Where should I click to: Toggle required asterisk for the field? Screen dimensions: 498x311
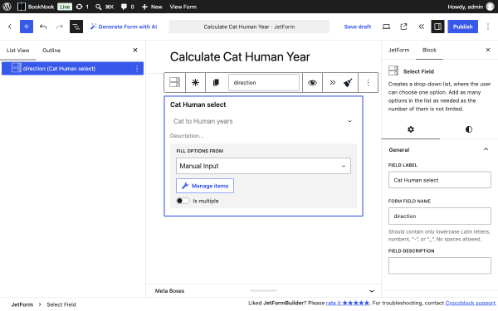click(195, 82)
